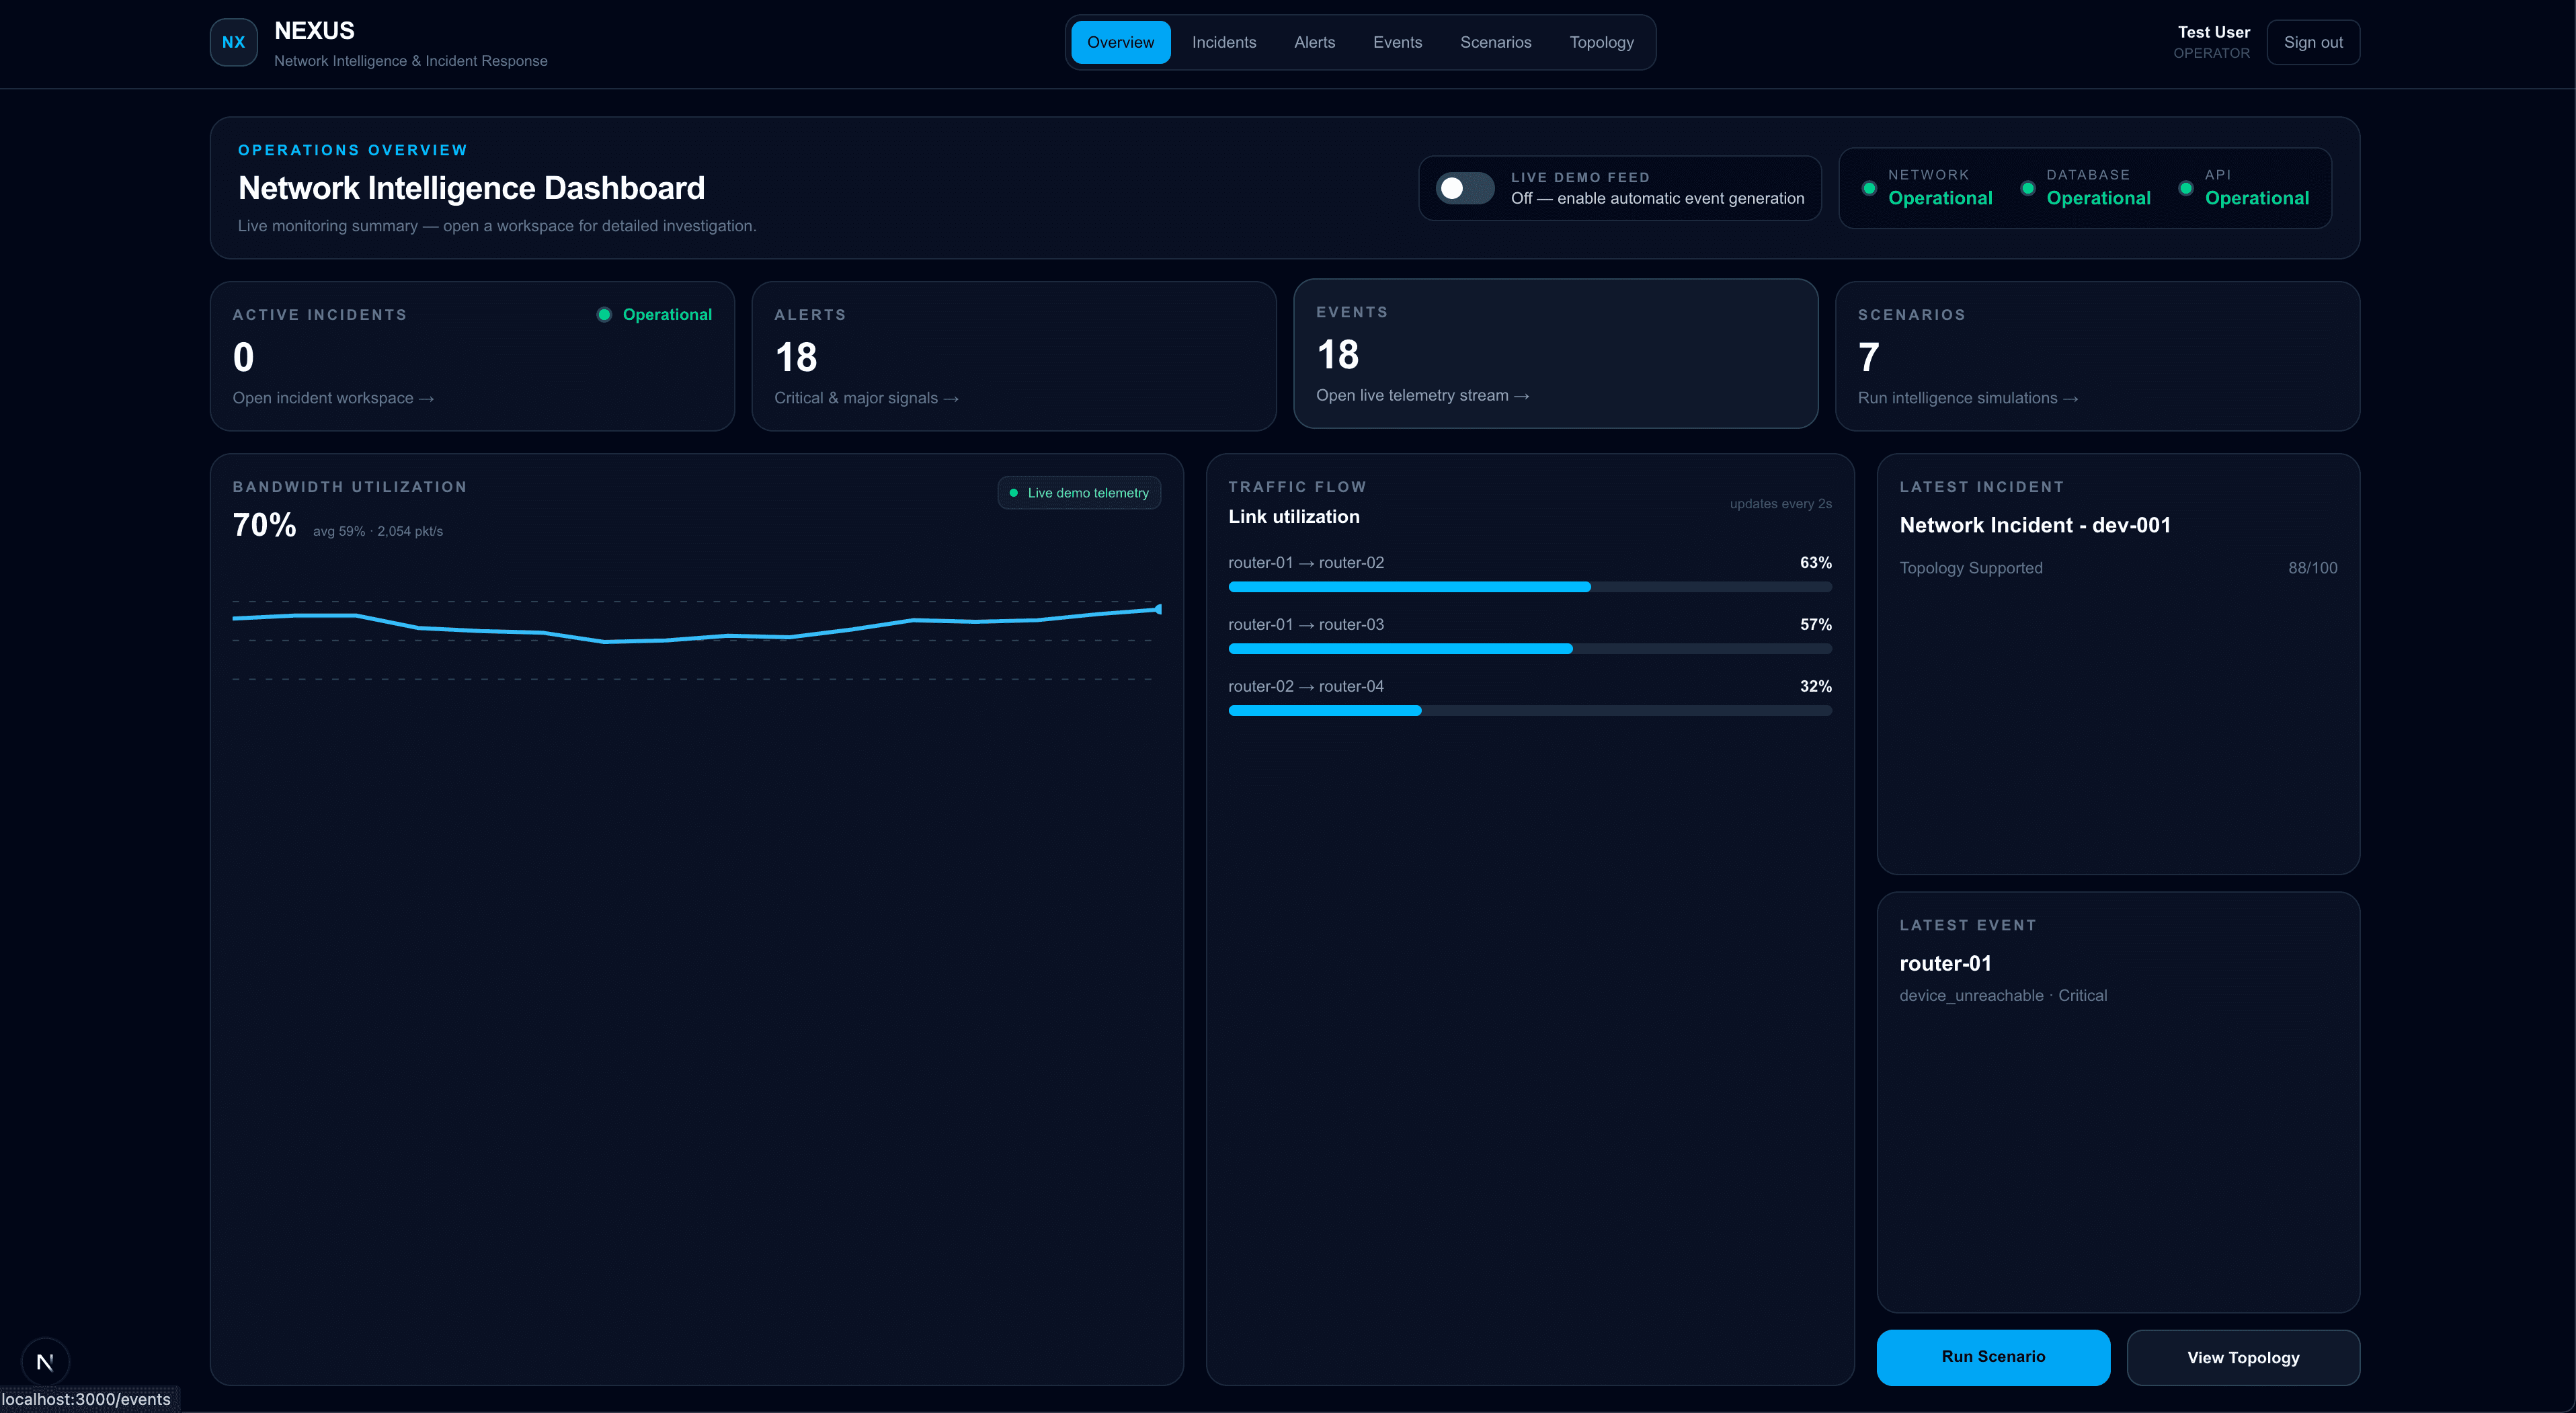Click the Active Incidents Operational status dot
Viewport: 2576px width, 1413px height.
pyautogui.click(x=604, y=314)
